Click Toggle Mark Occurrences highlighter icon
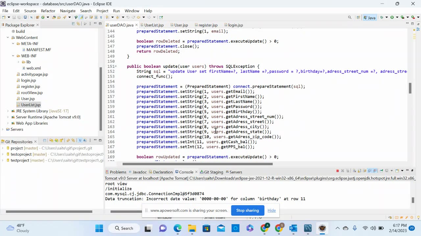This screenshot has height=236, width=421. 81,17
